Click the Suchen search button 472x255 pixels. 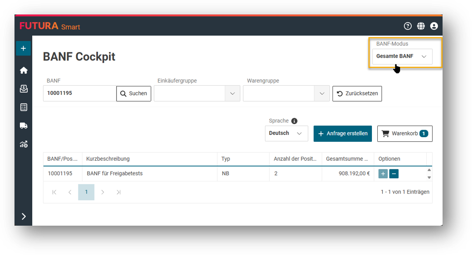click(x=134, y=93)
